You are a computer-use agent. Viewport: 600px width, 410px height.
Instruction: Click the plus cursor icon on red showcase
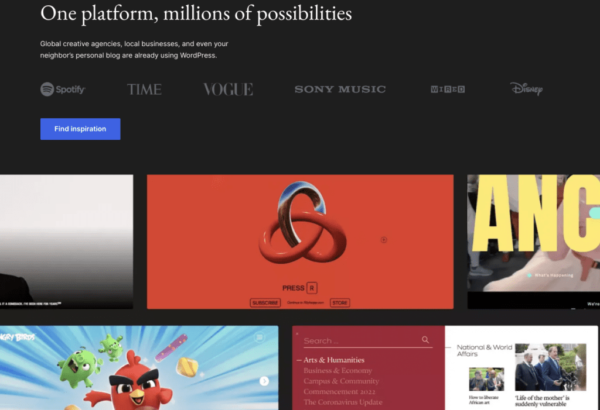pos(384,240)
